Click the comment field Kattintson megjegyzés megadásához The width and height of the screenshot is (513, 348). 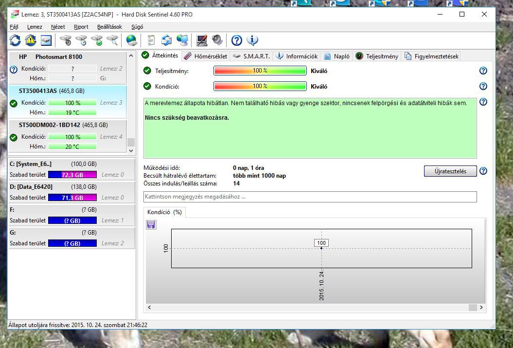(310, 197)
